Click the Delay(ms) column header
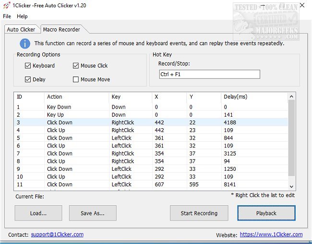The width and height of the screenshot is (312, 244). (235, 97)
